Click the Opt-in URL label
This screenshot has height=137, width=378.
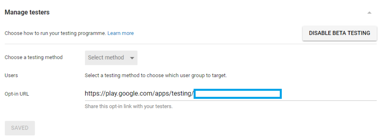tap(17, 94)
